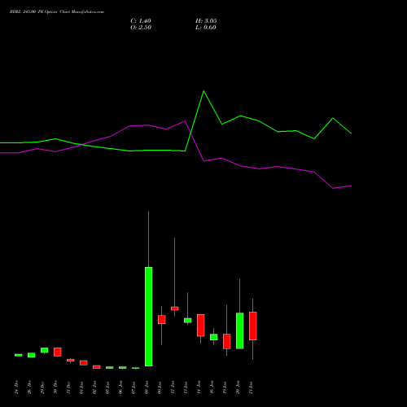This screenshot has height=407, width=407.
Task: Click the "08 Jan" date axis label
Action: 147,387
